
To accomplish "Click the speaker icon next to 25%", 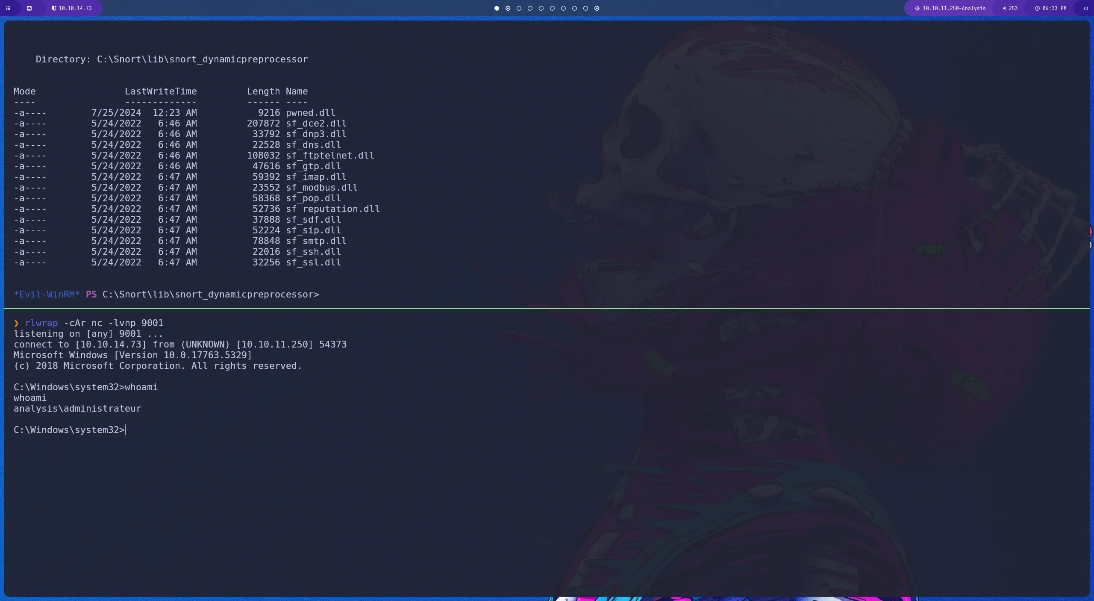I will coord(1004,8).
